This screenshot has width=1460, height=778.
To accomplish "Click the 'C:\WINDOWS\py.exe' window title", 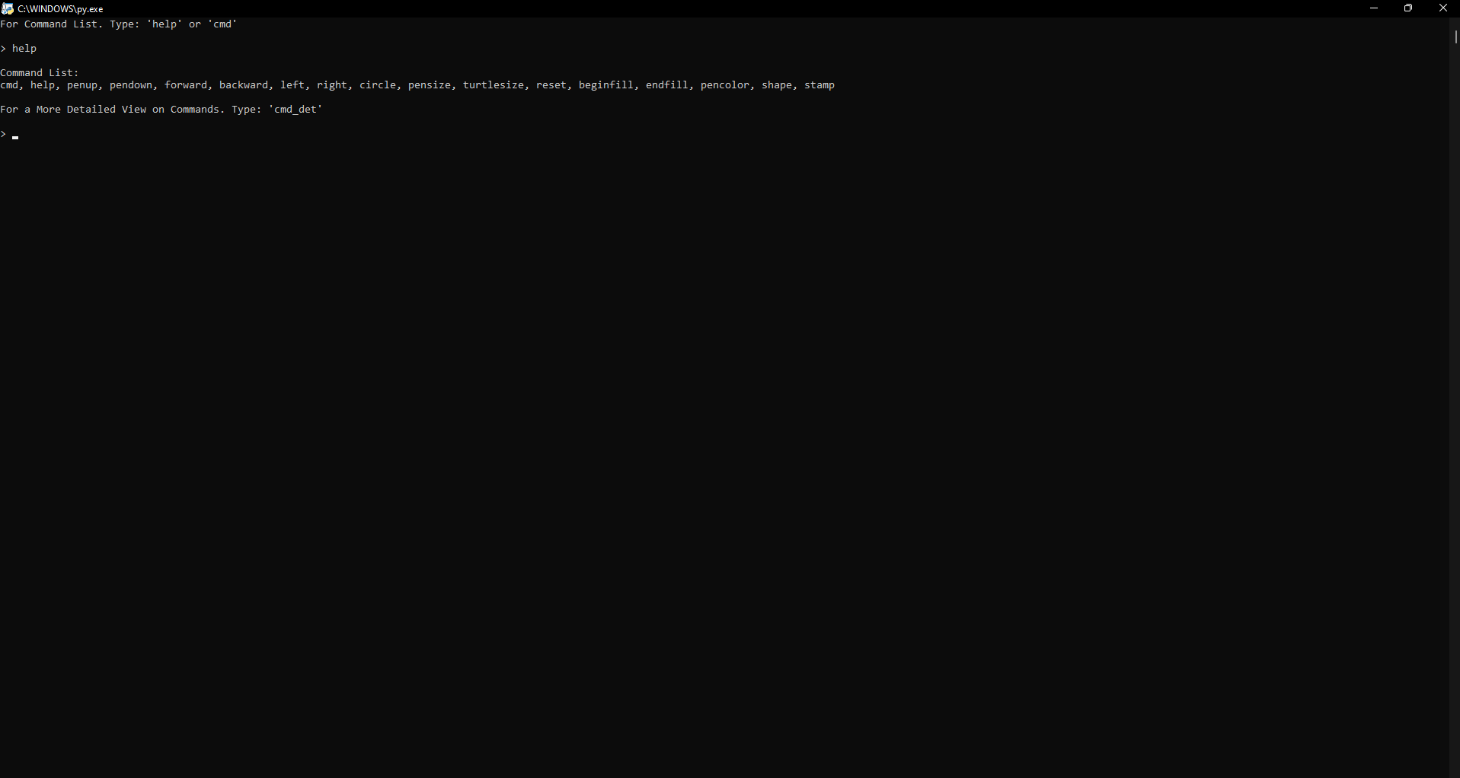I will [x=61, y=9].
